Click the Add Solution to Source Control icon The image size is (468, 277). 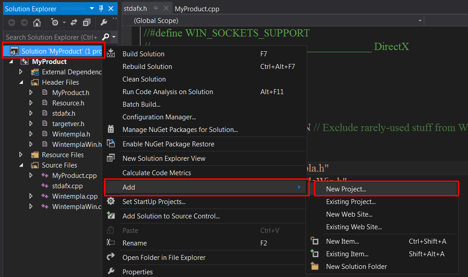tap(111, 215)
